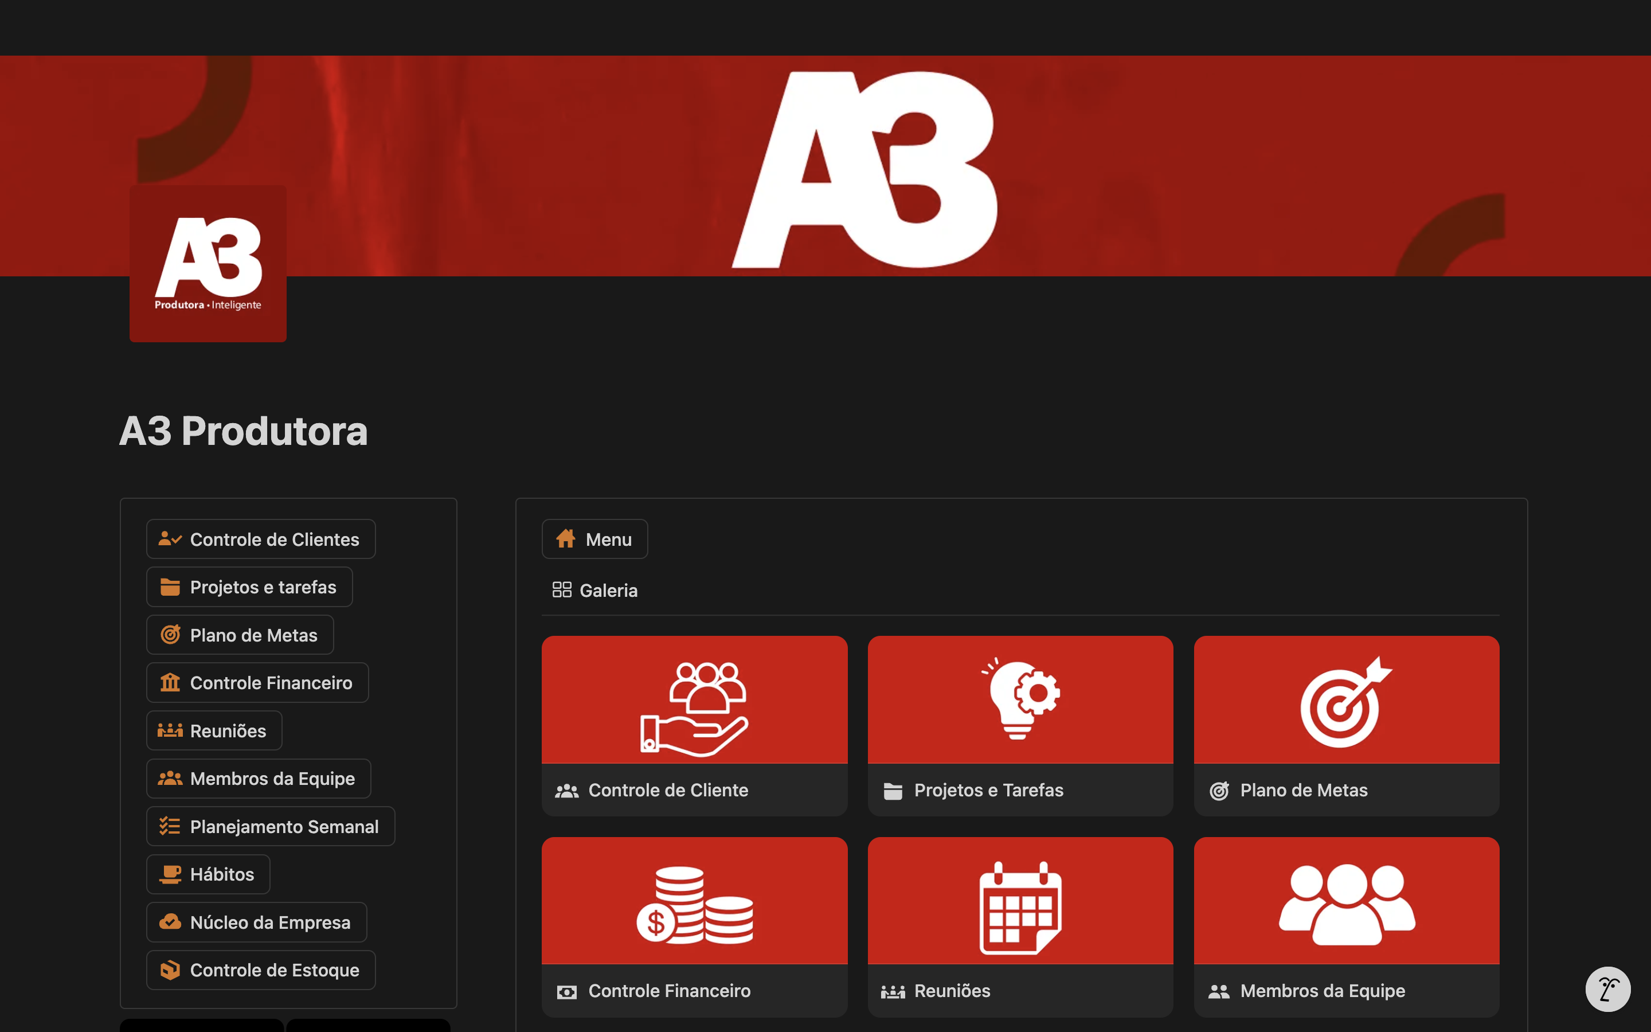This screenshot has height=1032, width=1651.
Task: Click target icon beside Plano de Metas card
Action: [x=1219, y=791]
